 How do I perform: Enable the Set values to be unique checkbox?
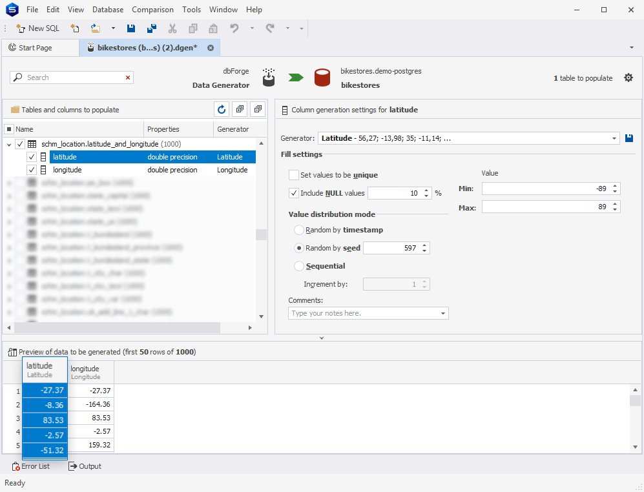click(294, 175)
